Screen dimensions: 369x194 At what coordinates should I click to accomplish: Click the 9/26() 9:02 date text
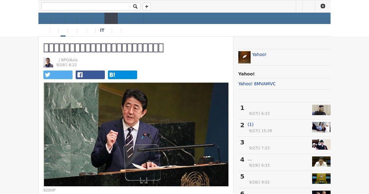(259, 182)
